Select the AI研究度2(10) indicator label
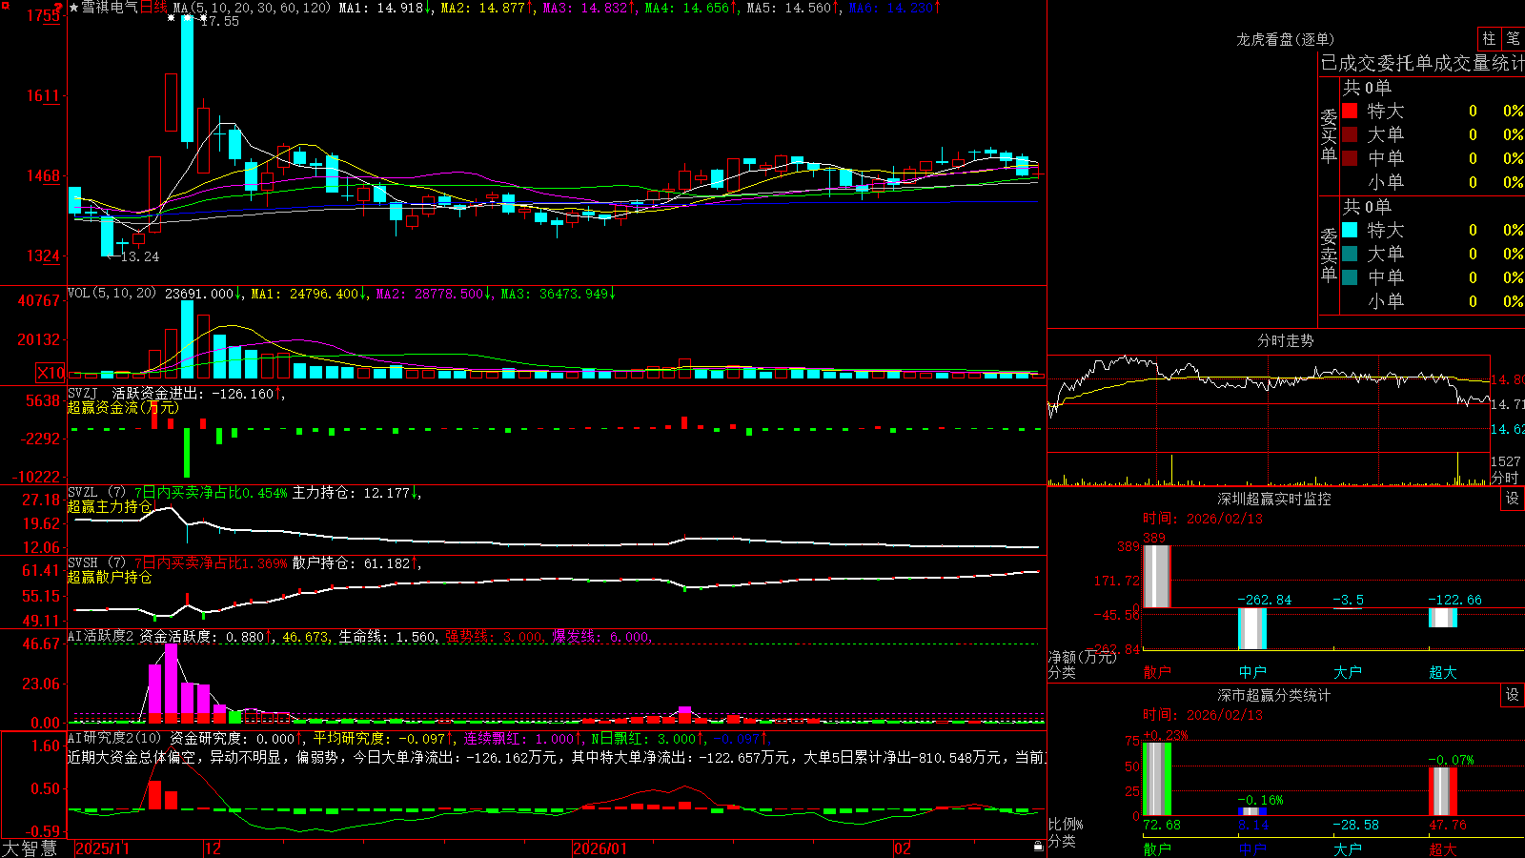 point(114,738)
